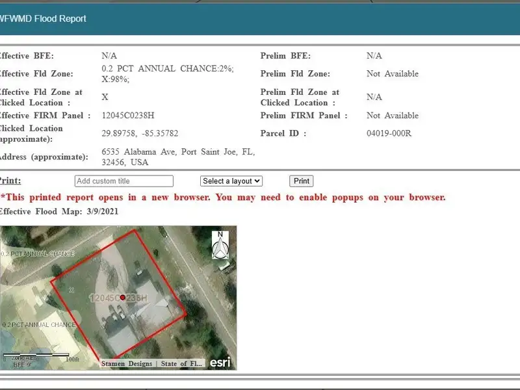Click the WFWMD Flood Report header title
The image size is (520, 390).
coord(43,18)
